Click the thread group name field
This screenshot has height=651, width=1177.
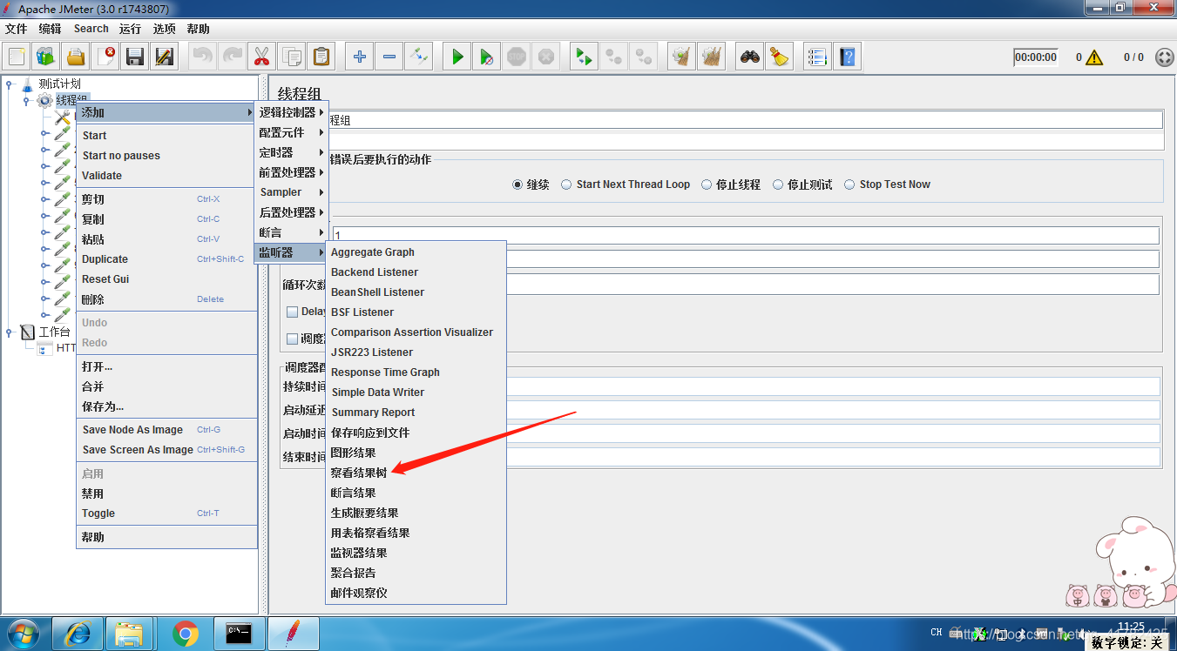[746, 120]
